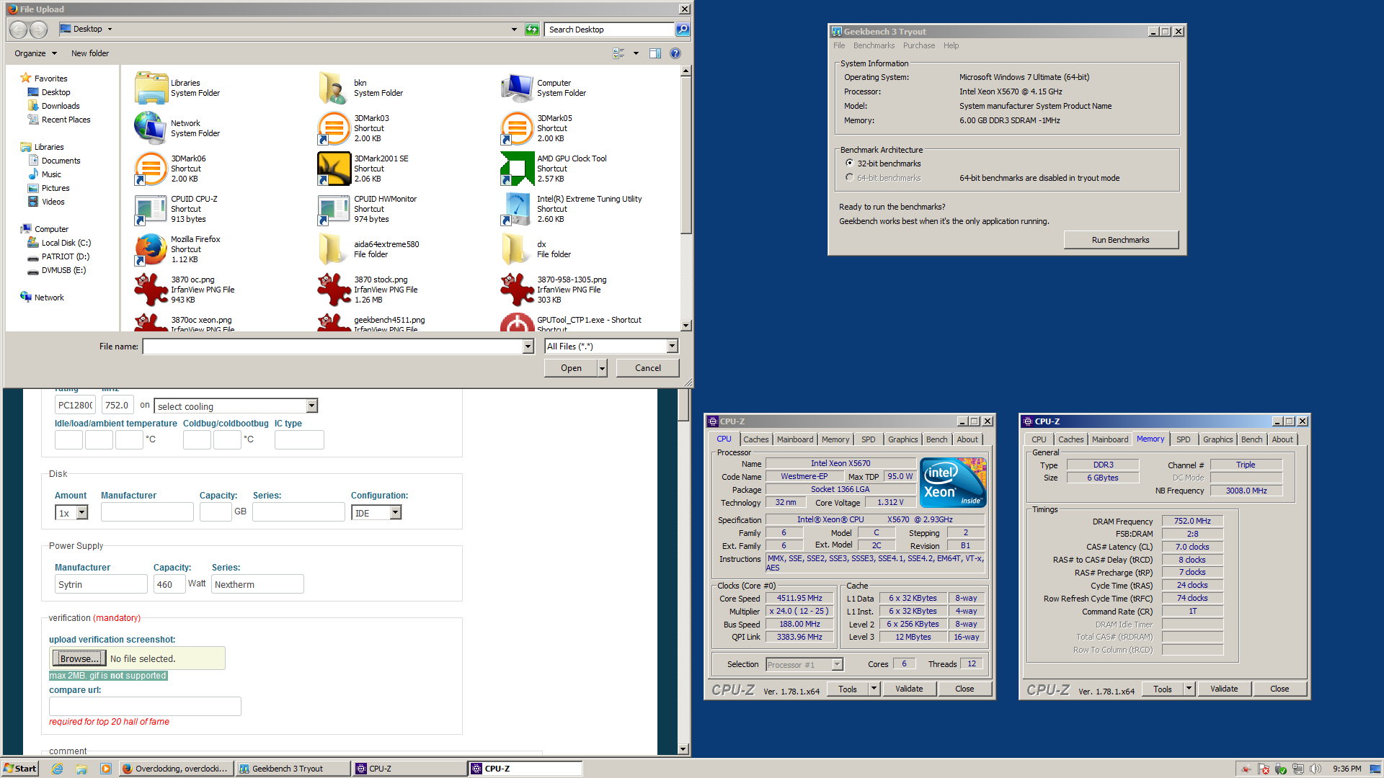Open Tools dropdown arrow in CPU-Z Memory window
Viewport: 1384px width, 778px height.
tap(1189, 689)
